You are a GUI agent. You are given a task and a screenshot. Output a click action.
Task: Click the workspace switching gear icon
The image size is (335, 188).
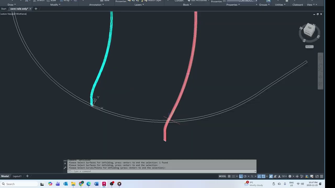(290, 176)
